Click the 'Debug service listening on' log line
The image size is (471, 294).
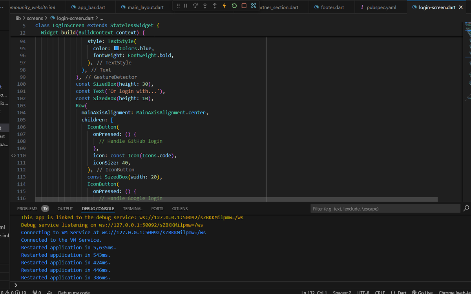(x=112, y=225)
